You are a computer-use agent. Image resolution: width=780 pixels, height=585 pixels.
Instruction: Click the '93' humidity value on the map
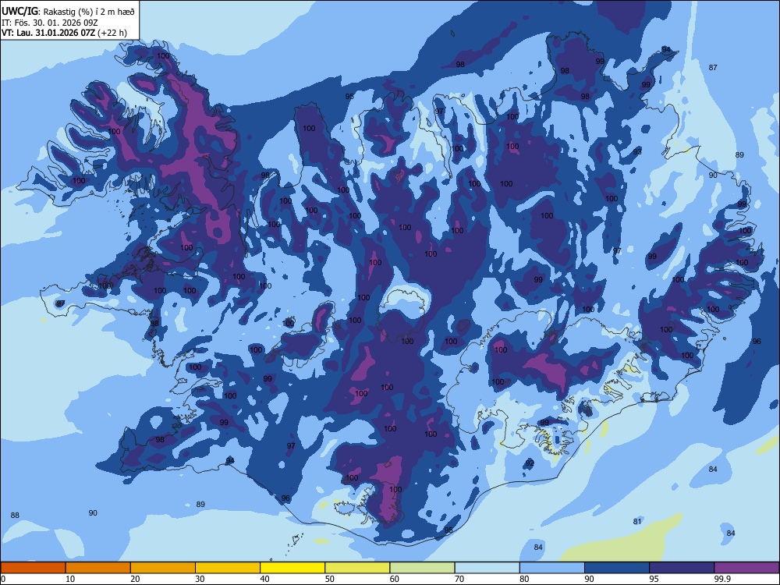[x=637, y=151]
